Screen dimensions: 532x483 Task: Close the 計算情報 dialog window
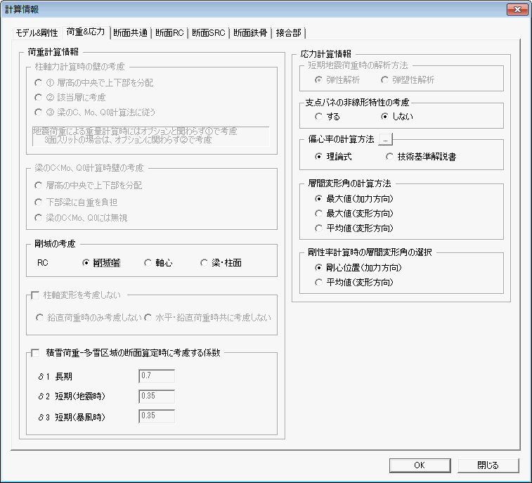[516, 9]
